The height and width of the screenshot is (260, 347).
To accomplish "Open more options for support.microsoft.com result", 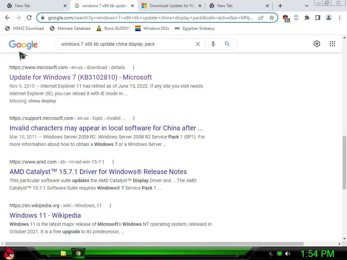I will click(134, 118).
